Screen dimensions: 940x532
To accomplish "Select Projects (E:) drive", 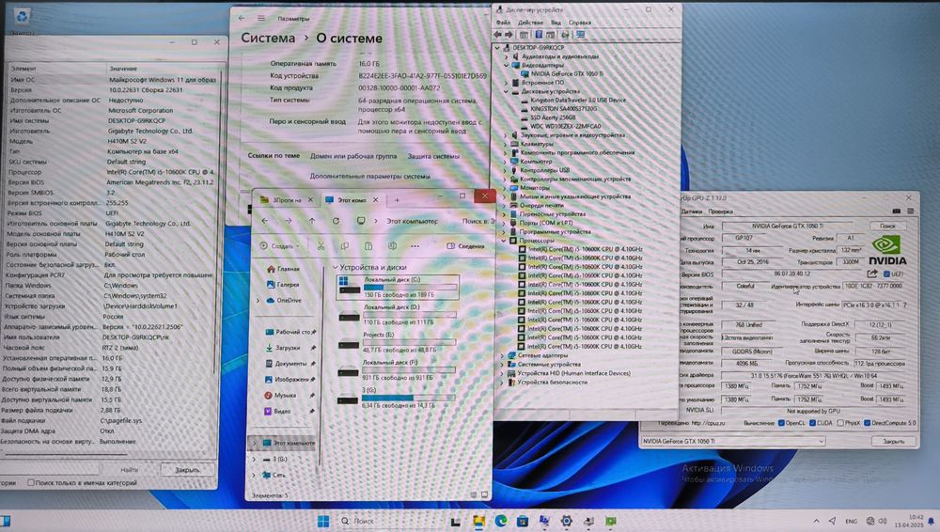I will (x=398, y=342).
